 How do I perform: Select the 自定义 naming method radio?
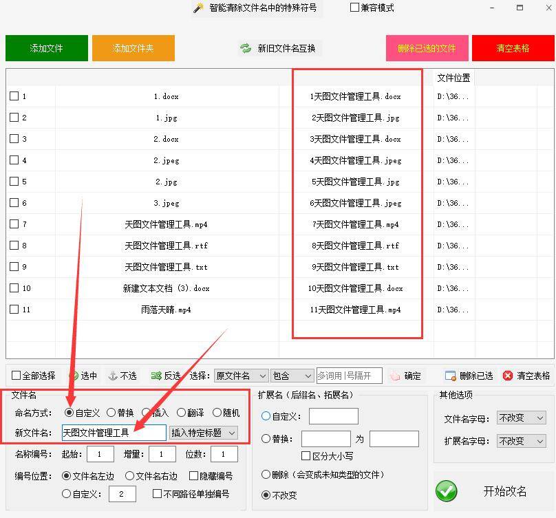pos(69,413)
